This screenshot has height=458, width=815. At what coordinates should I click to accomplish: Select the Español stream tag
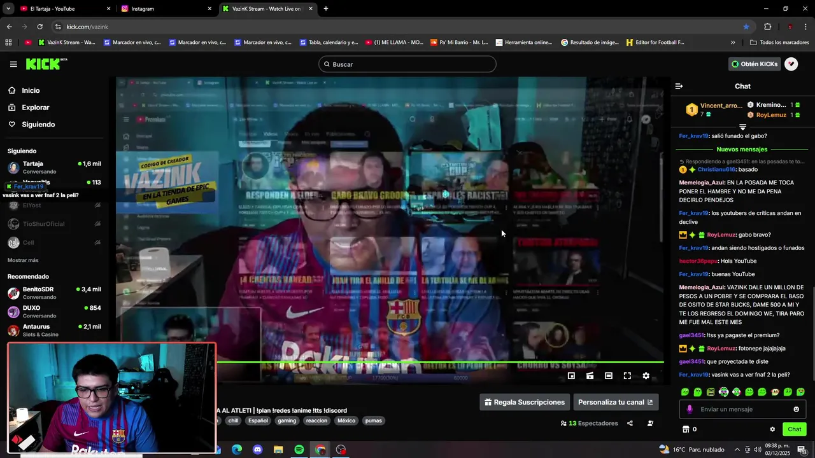258,420
